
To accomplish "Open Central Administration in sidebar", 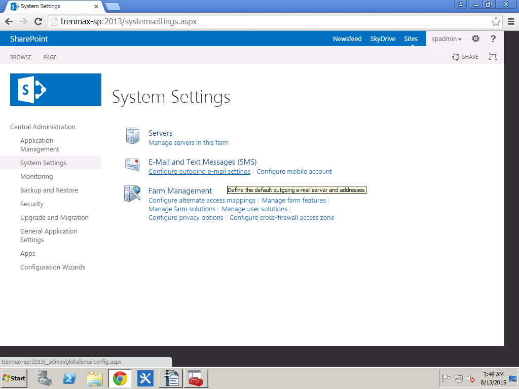I will coord(43,127).
